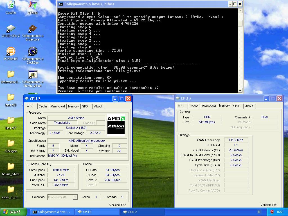
Task: Click the left CPU-Z title bar icon
Action: (27, 99)
